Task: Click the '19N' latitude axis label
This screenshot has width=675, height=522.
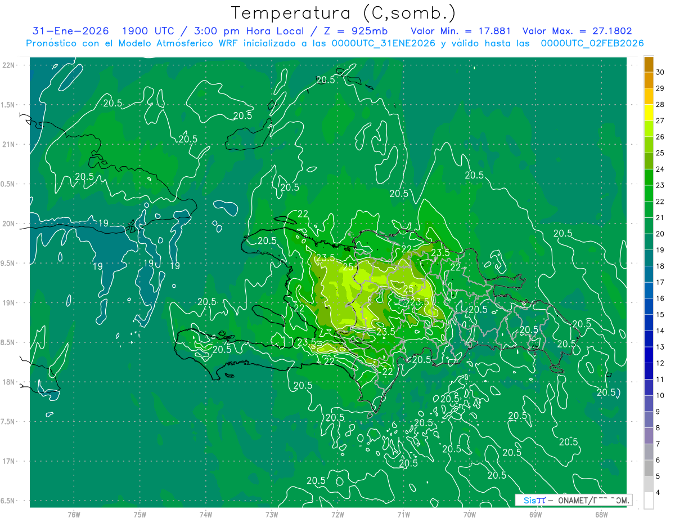Action: tap(8, 303)
